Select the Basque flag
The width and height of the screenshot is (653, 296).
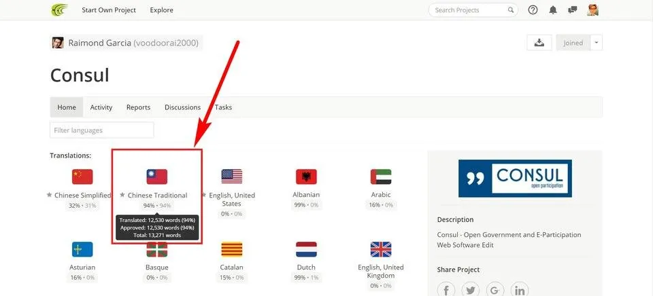pyautogui.click(x=157, y=249)
